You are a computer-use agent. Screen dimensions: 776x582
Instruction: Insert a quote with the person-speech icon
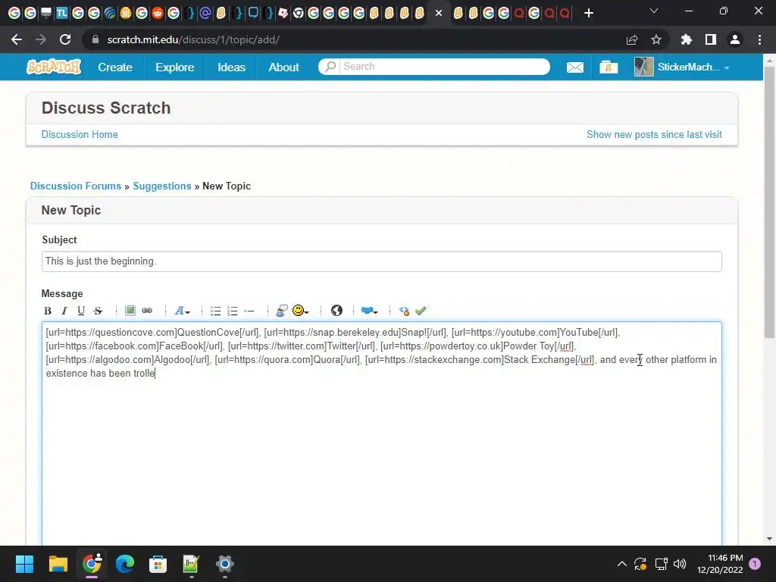(x=282, y=311)
